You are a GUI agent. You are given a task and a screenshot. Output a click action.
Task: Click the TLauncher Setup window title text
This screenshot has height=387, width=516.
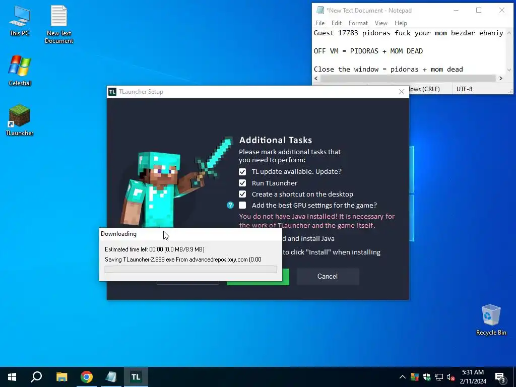(141, 92)
